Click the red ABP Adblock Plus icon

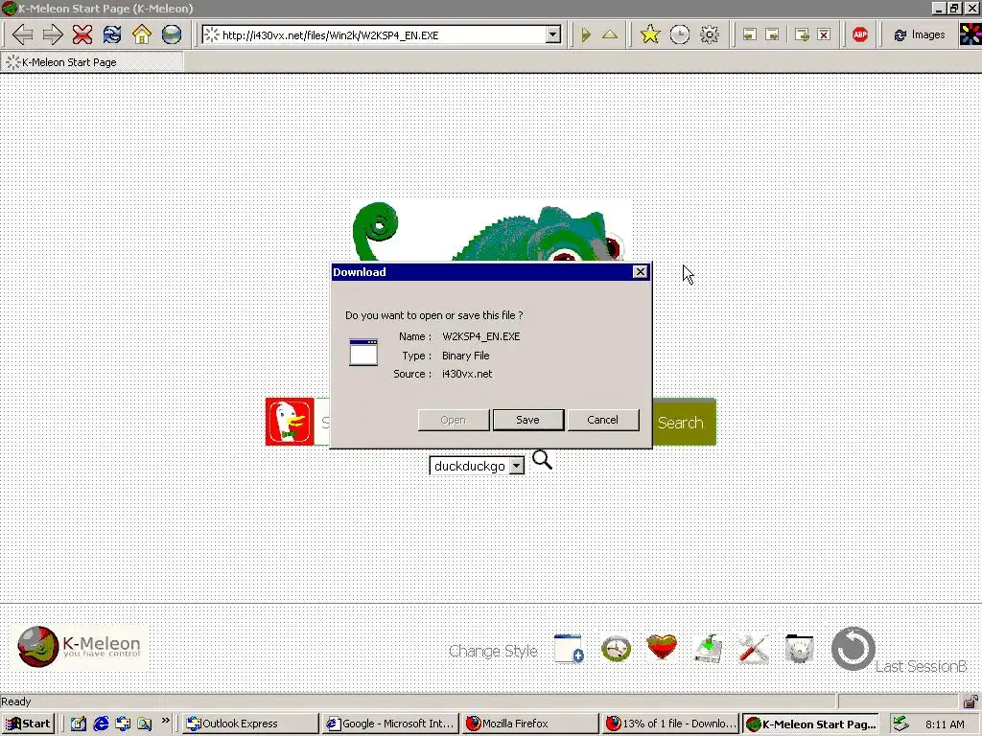pyautogui.click(x=860, y=34)
